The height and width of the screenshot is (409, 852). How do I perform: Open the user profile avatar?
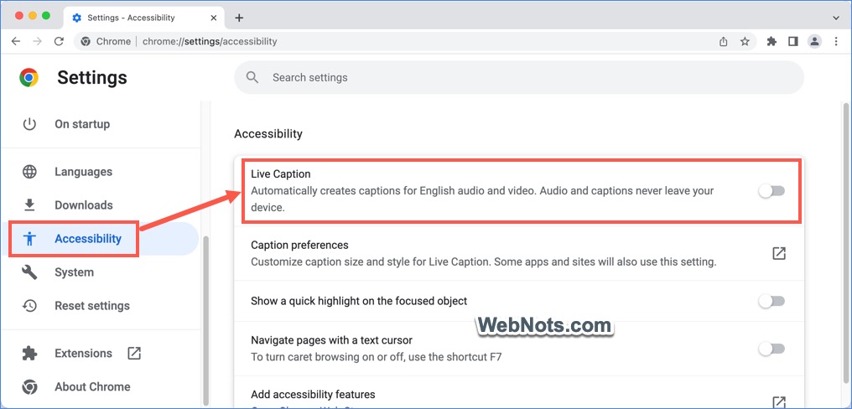pos(813,41)
